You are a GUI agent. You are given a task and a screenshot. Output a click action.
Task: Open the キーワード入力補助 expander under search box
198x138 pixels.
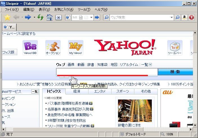(x=64, y=77)
